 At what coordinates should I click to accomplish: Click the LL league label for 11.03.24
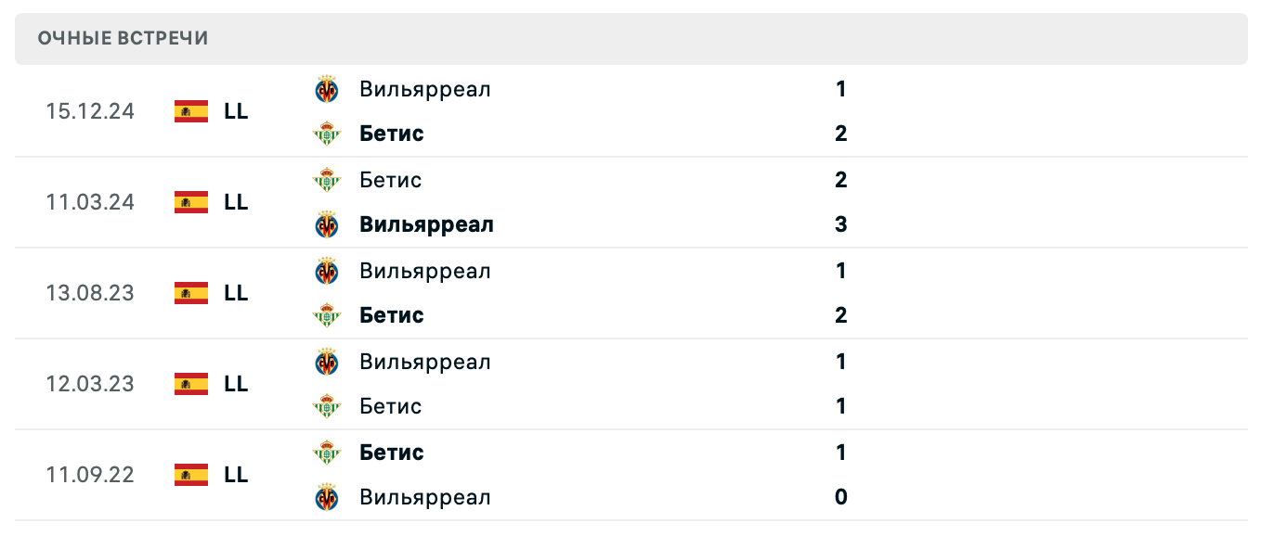[236, 202]
